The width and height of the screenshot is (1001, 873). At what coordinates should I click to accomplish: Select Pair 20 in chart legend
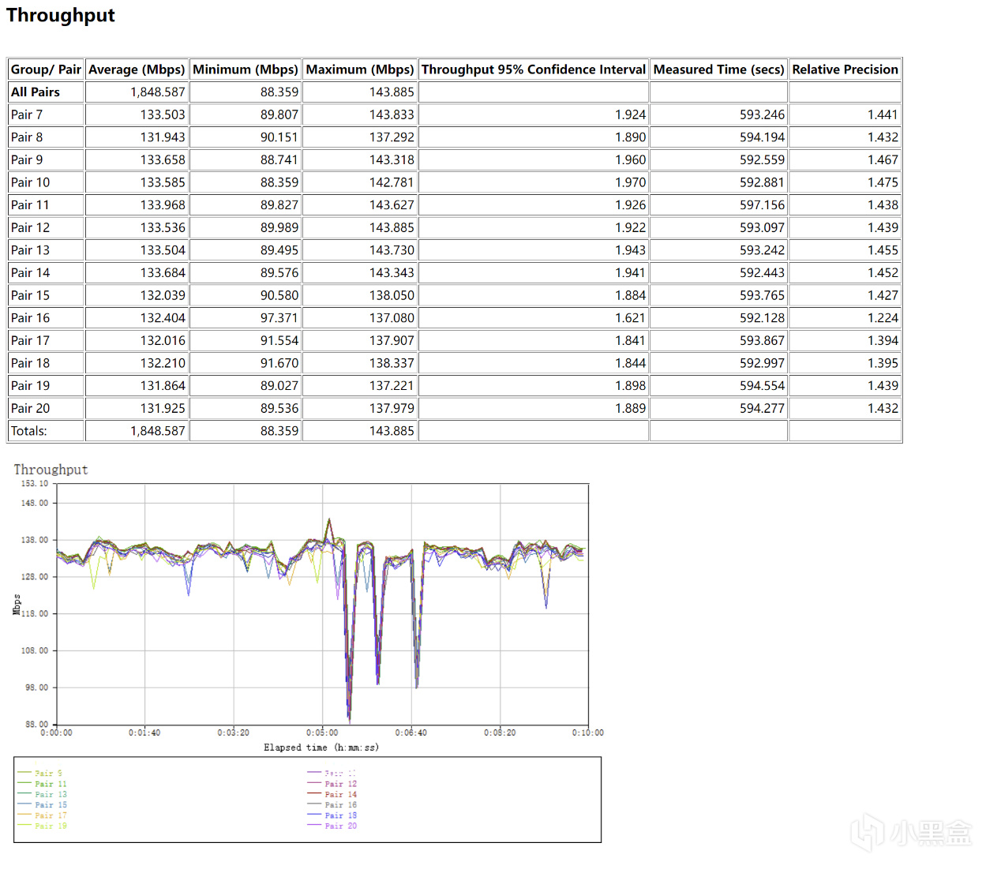tap(341, 826)
